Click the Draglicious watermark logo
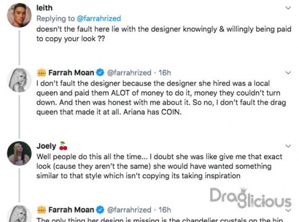The image size is (299, 222). (250, 197)
